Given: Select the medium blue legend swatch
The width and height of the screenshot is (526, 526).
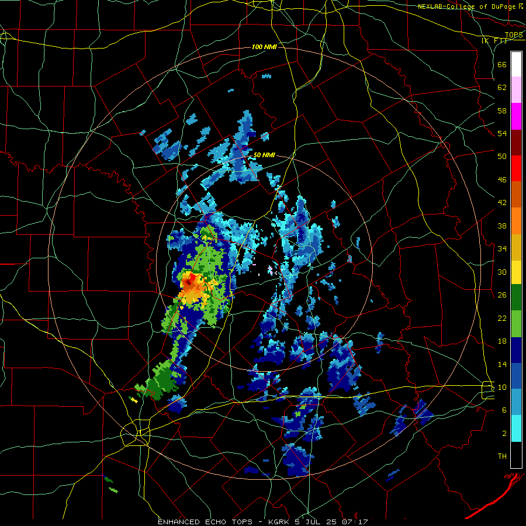Looking at the screenshot, I should point(516,376).
